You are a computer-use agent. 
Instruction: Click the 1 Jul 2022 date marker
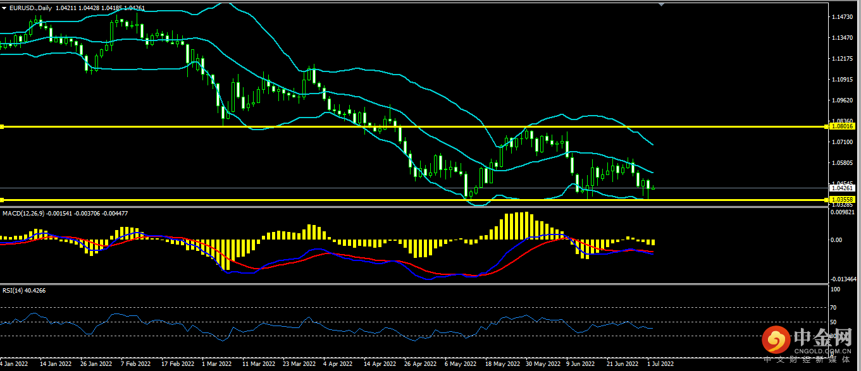pyautogui.click(x=659, y=364)
